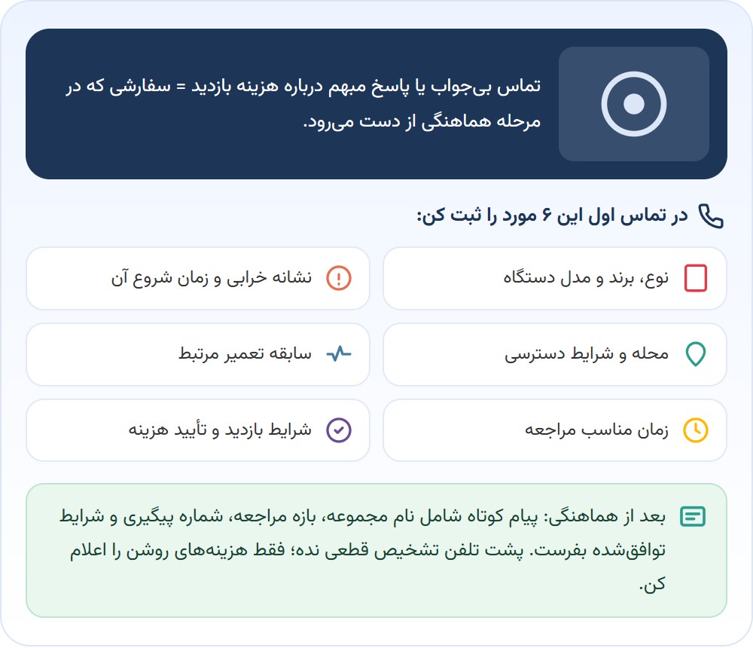Click heading «در تماس اول این ۶ مورد را ثبت کن»

[x=552, y=215]
